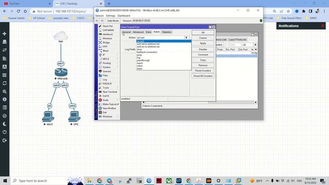Switch to the Extra tab
This screenshot has width=329, height=185.
[149, 32]
